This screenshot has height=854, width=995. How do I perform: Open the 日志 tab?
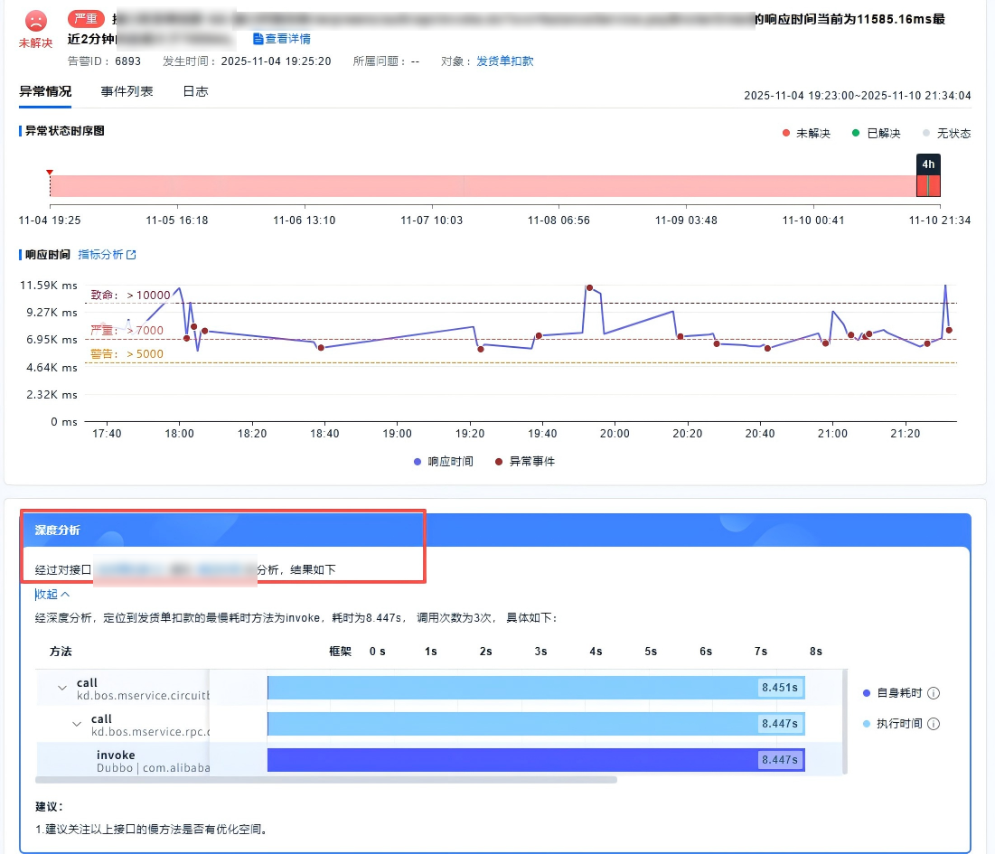point(195,91)
